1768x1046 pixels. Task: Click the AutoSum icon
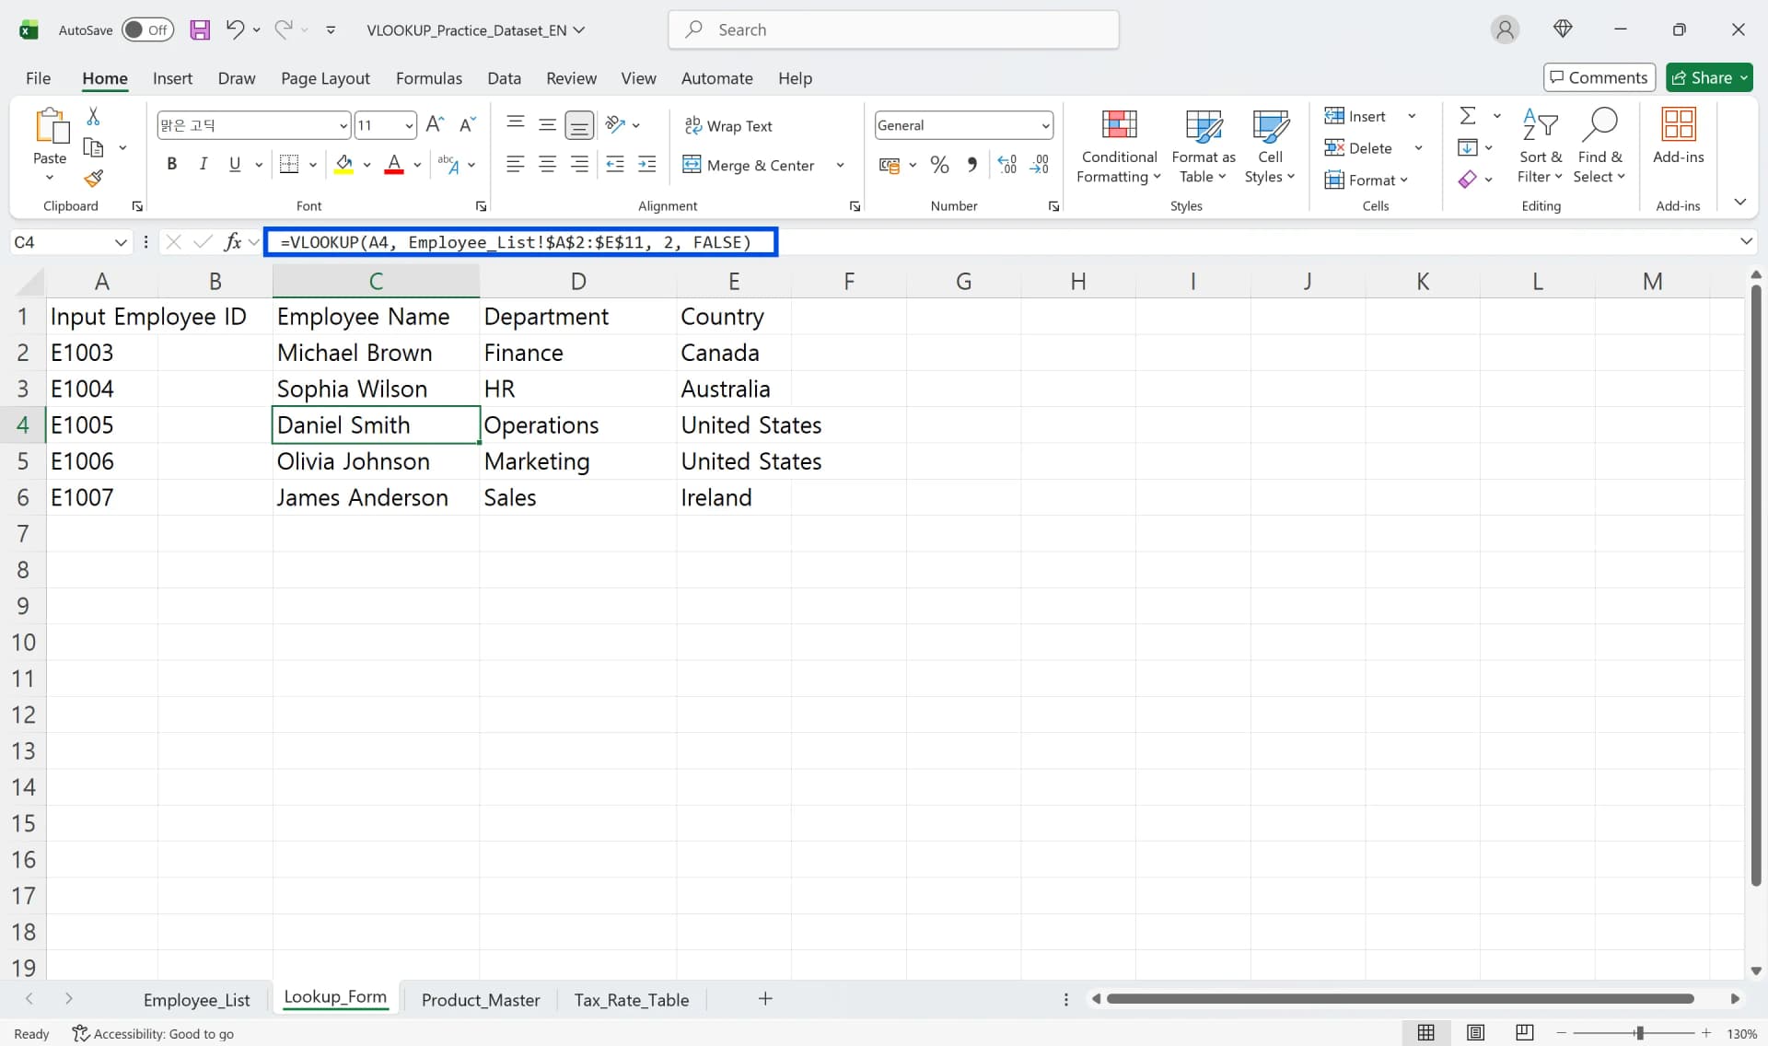[x=1466, y=115]
